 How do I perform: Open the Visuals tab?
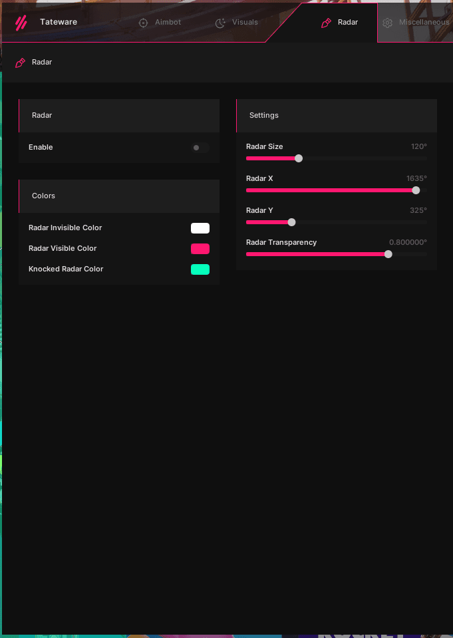click(x=236, y=23)
